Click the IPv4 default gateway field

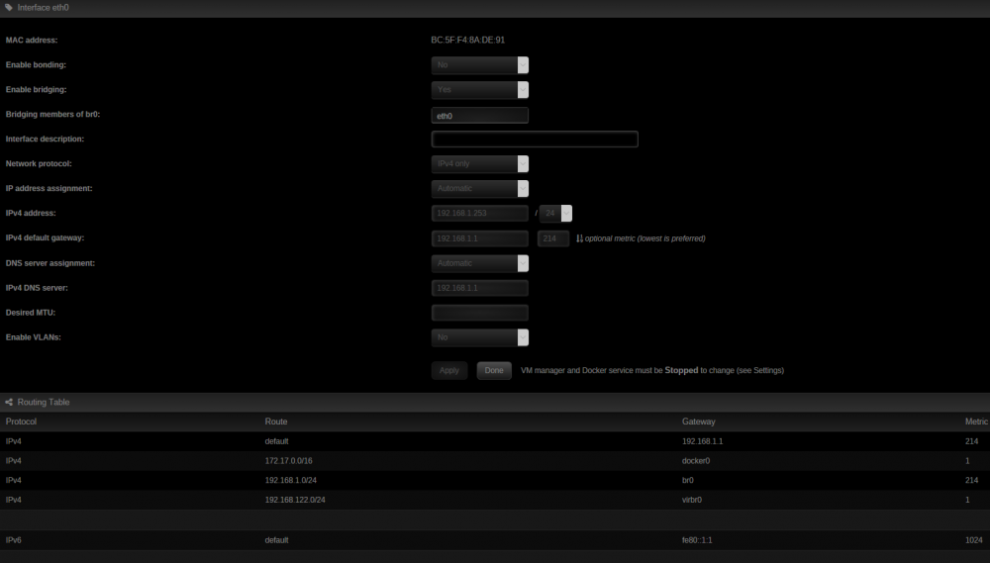(x=480, y=238)
